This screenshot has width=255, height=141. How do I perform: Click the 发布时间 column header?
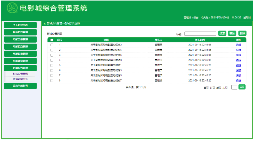200,40
